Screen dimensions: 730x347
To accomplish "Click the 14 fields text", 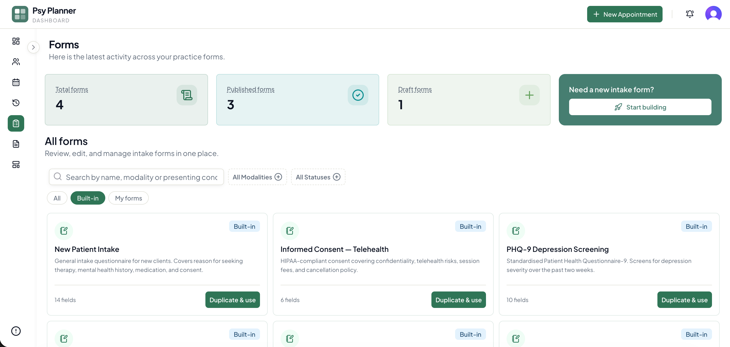I will tap(65, 300).
